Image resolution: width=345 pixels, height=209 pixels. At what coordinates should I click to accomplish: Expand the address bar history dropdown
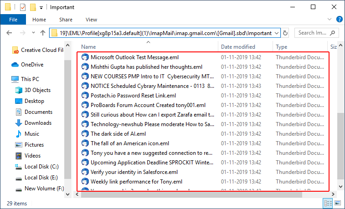pos(277,33)
